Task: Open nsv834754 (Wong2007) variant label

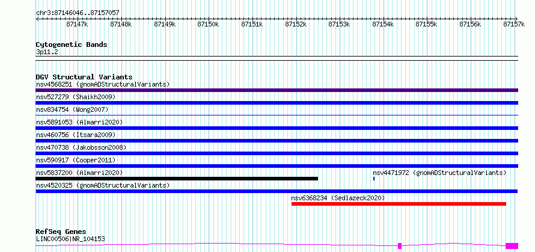Action: (72, 109)
